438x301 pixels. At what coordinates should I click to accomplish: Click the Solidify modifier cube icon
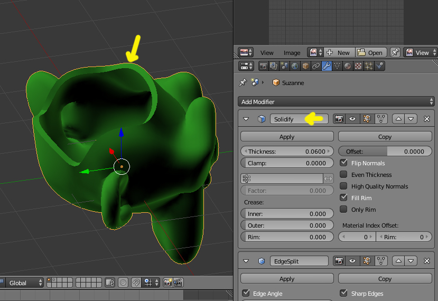point(262,119)
